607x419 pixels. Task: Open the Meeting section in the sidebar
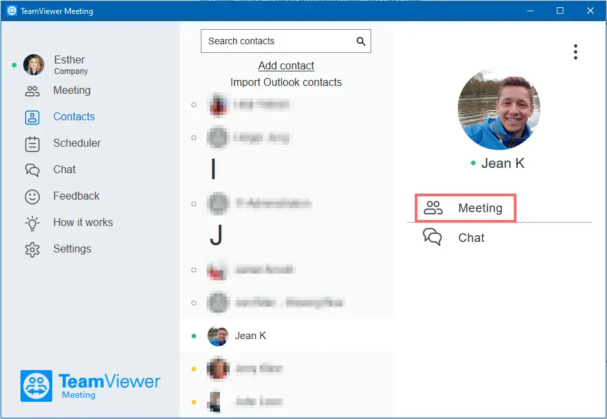coord(71,91)
